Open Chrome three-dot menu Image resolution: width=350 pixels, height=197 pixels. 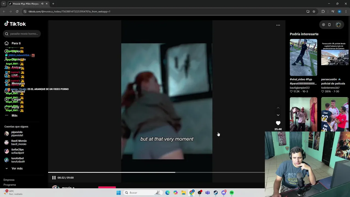(x=346, y=11)
